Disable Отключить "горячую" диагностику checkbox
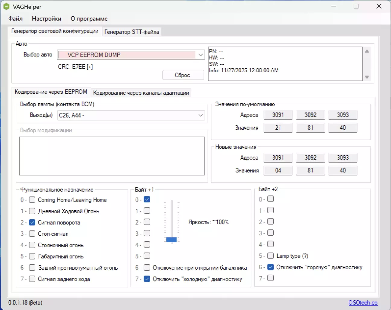 tap(271, 267)
